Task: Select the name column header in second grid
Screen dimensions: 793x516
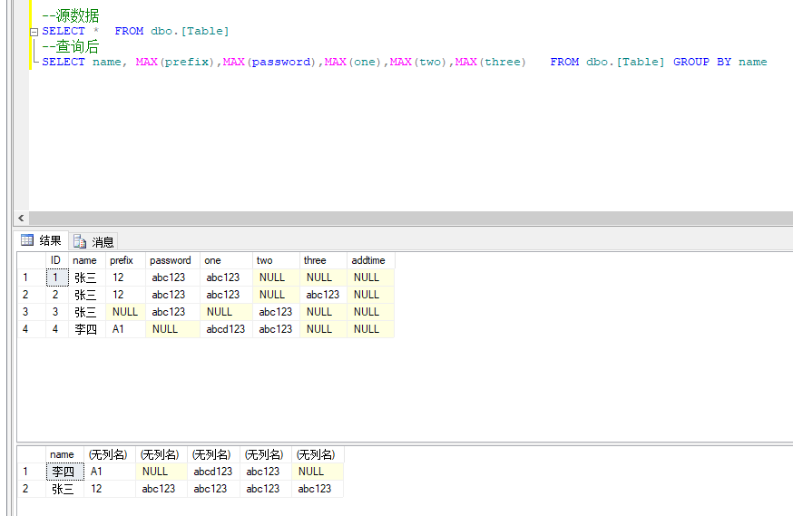Action: [64, 454]
